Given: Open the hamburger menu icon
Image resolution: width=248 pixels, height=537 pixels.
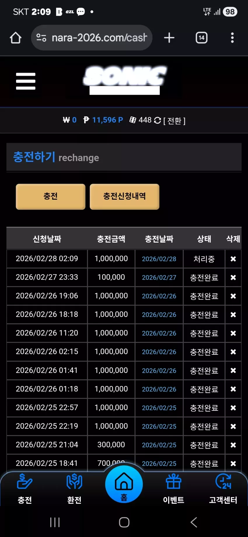Looking at the screenshot, I should click(x=26, y=81).
